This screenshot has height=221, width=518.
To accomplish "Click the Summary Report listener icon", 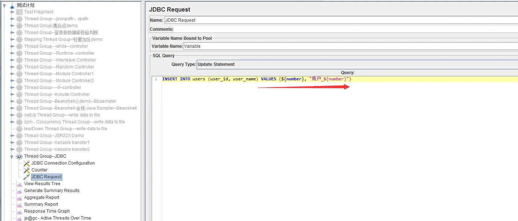I will tap(19, 204).
